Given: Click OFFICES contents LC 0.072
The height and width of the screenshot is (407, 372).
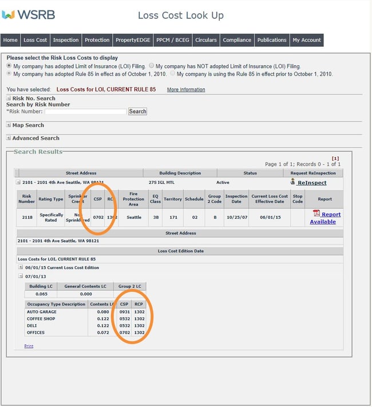Looking at the screenshot, I should tap(103, 333).
